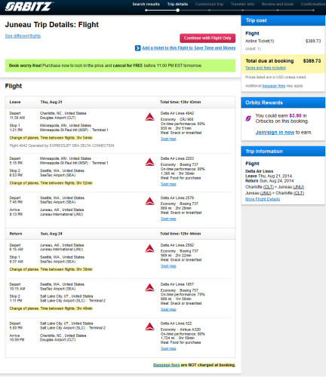Image resolution: width=326 pixels, height=377 pixels.
Task: Click the Delta logo for flight 4942
Action: 149,117
